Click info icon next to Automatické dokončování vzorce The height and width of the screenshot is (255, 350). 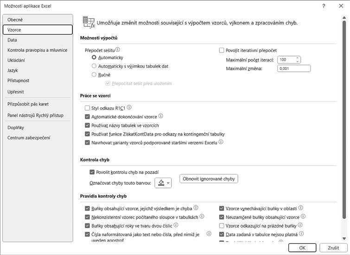tap(161, 116)
